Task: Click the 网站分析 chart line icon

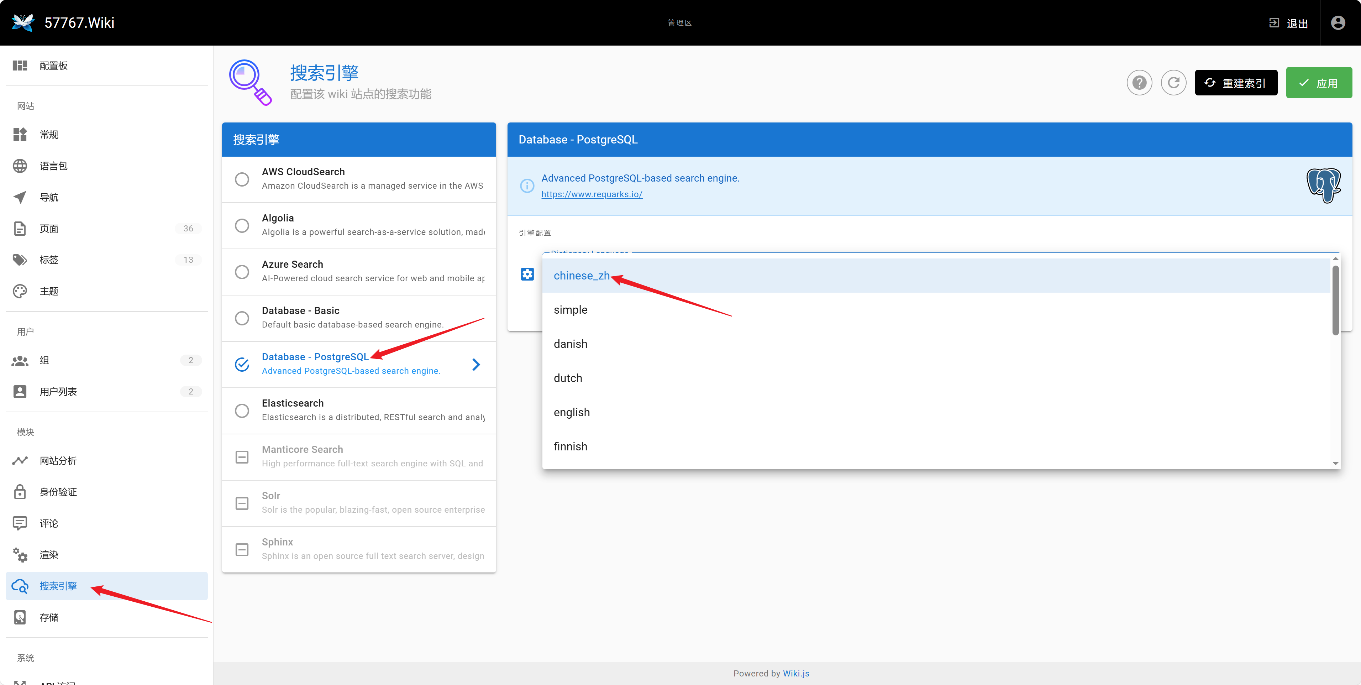Action: [20, 461]
